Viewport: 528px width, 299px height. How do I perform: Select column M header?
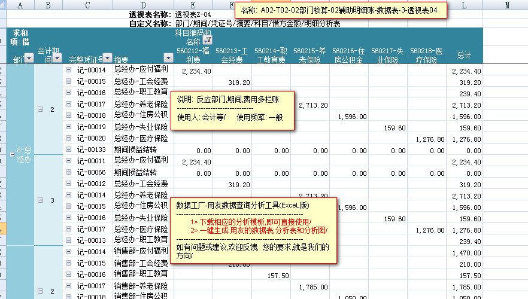tap(507, 5)
